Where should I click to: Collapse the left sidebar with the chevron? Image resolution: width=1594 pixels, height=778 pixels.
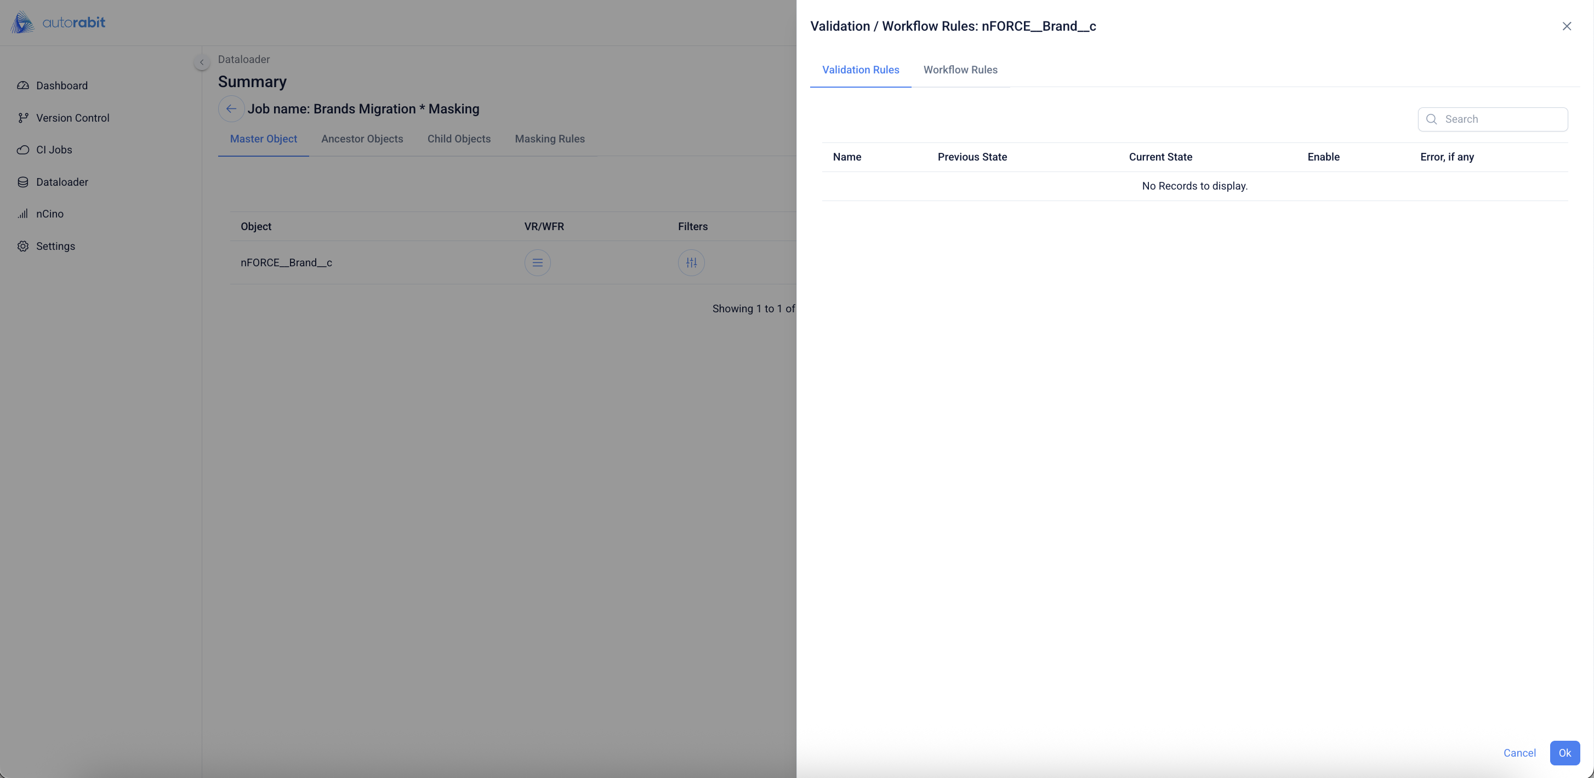pos(202,62)
